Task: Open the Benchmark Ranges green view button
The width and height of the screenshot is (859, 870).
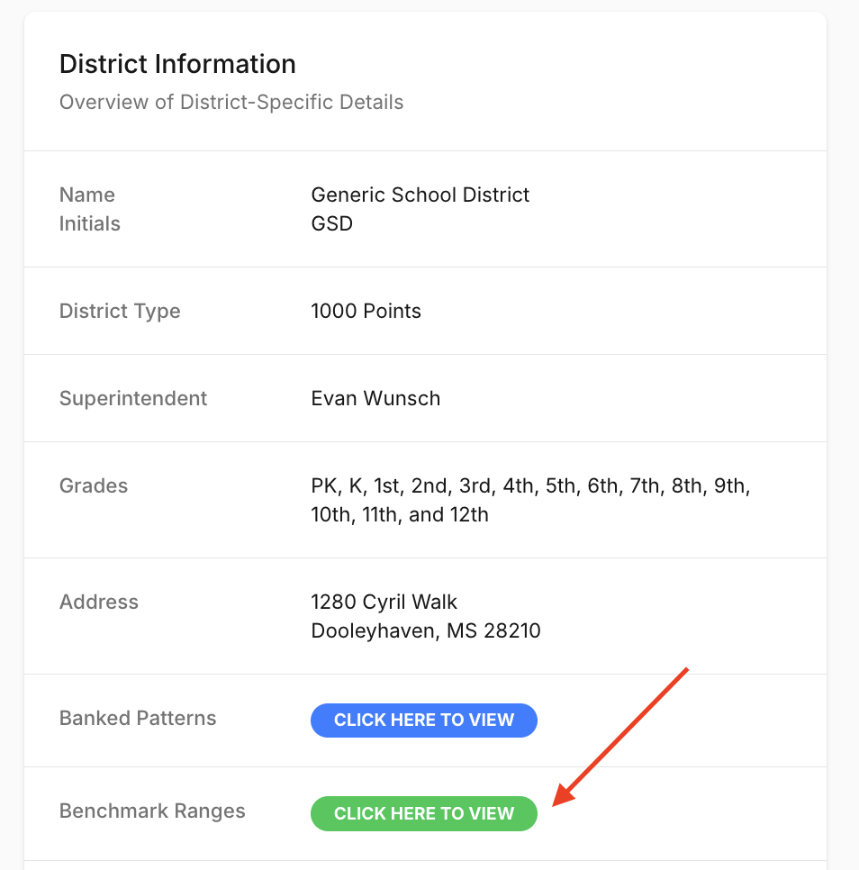Action: pos(424,813)
